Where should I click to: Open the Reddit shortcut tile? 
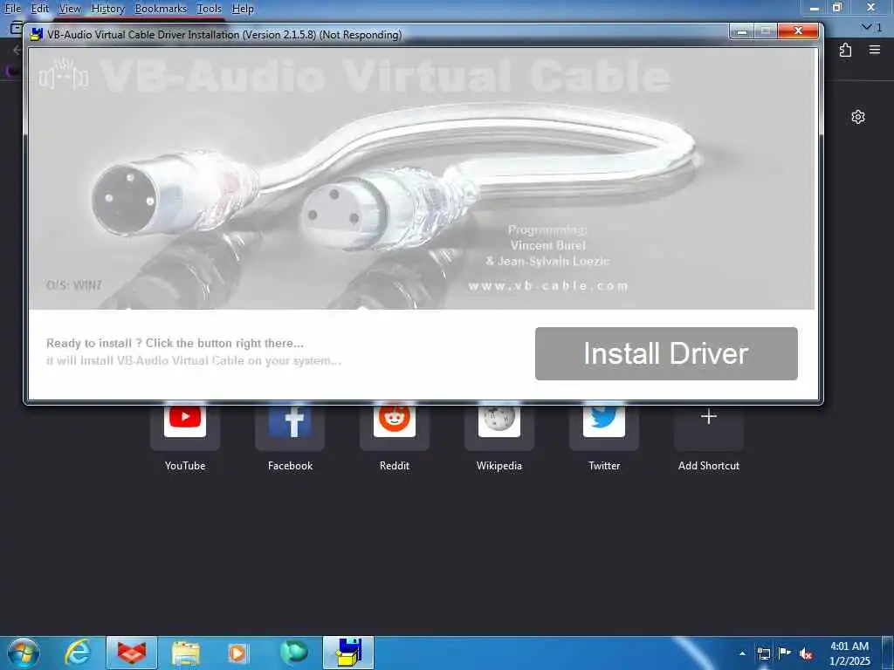coord(395,427)
